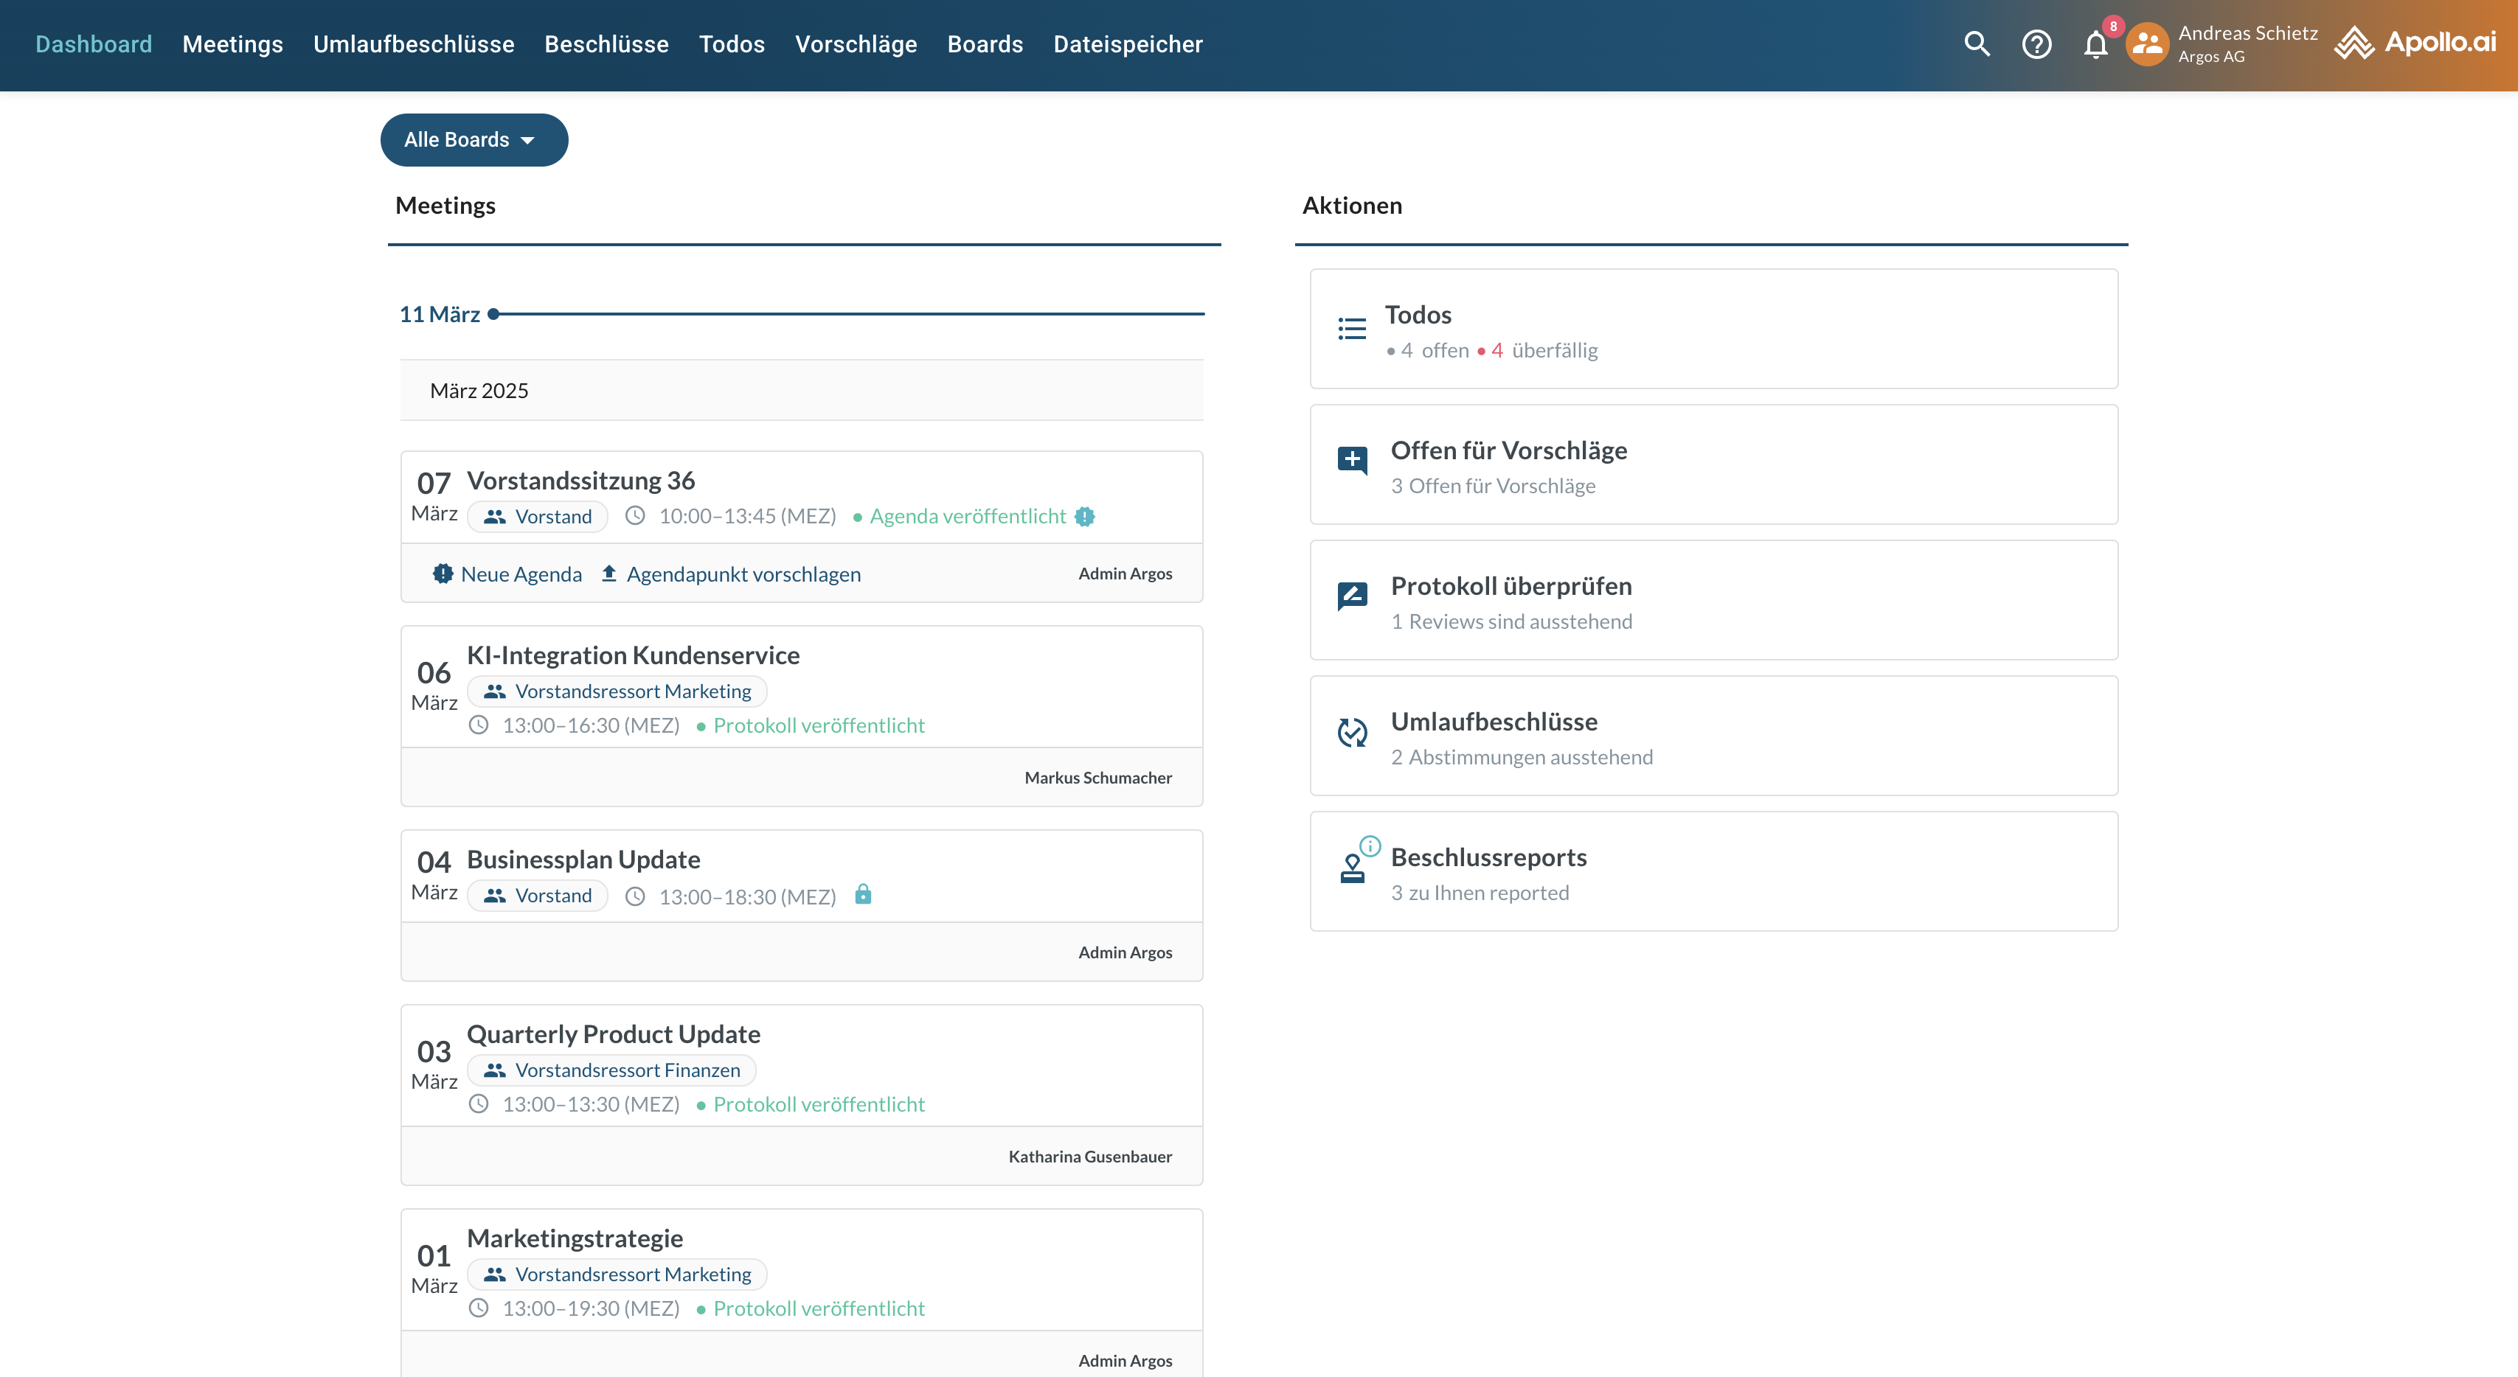Click the help question mark icon
Viewport: 2518px width, 1377px height.
(x=2036, y=44)
